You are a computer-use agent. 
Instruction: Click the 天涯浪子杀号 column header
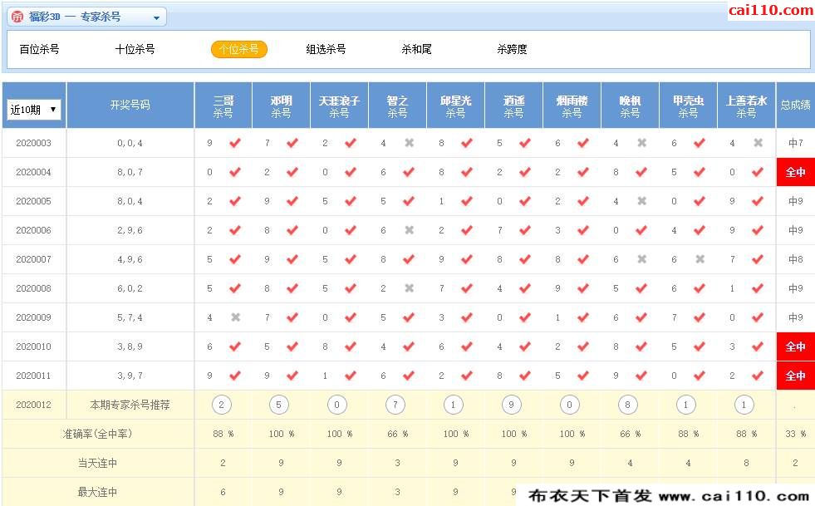pos(340,106)
